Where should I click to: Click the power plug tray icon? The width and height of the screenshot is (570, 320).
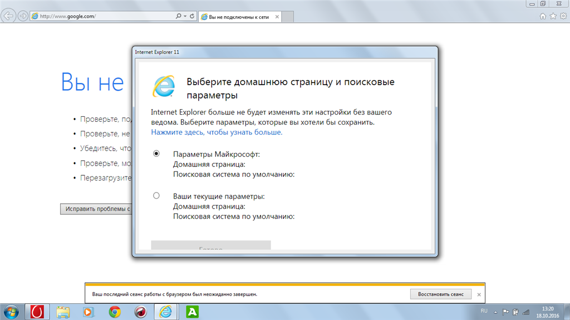pyautogui.click(x=515, y=312)
